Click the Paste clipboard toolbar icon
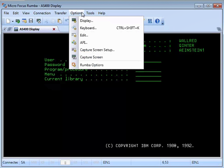Viewport: 224px width, 168px height. pyautogui.click(x=59, y=21)
